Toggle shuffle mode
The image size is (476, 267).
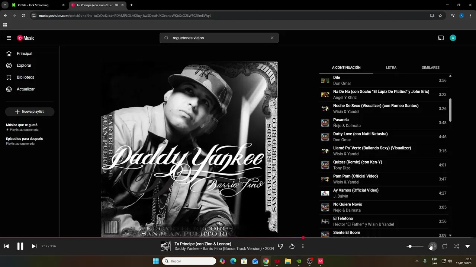click(457, 246)
